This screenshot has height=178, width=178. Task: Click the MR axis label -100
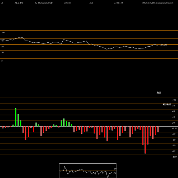pyautogui.click(x=174, y=157)
